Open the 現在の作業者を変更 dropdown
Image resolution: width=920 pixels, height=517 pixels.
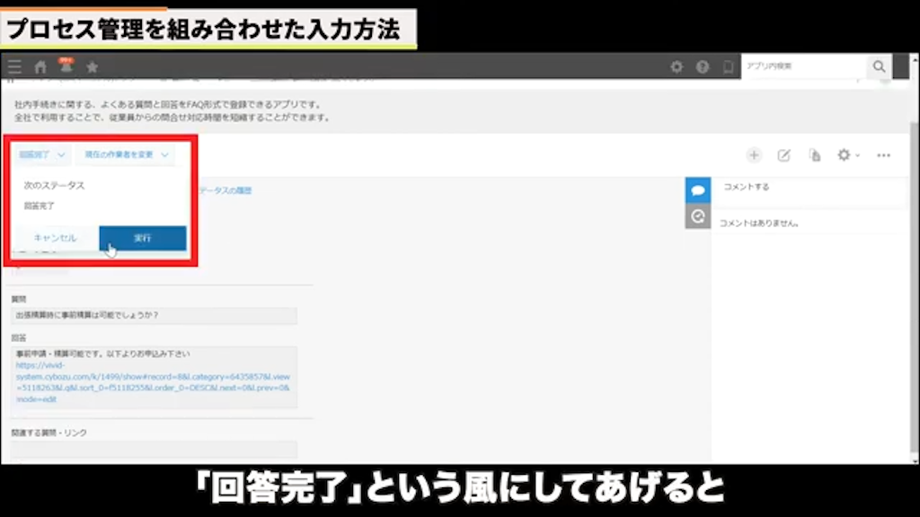(x=124, y=154)
